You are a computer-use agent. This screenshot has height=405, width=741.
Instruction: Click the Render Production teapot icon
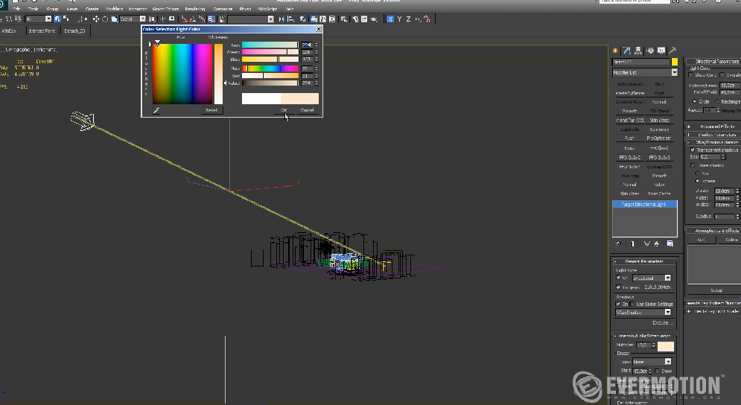[x=374, y=19]
